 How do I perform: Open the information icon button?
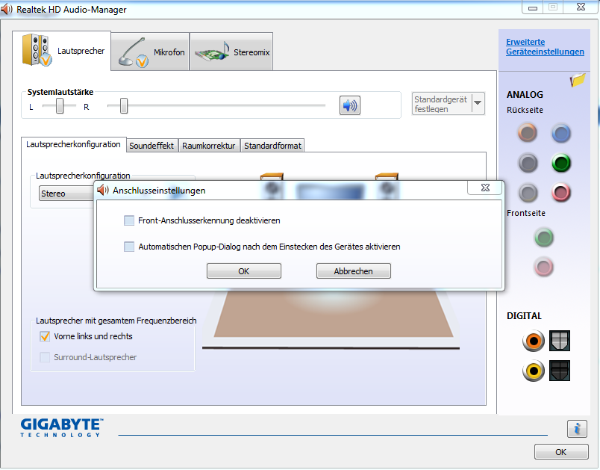[x=577, y=429]
